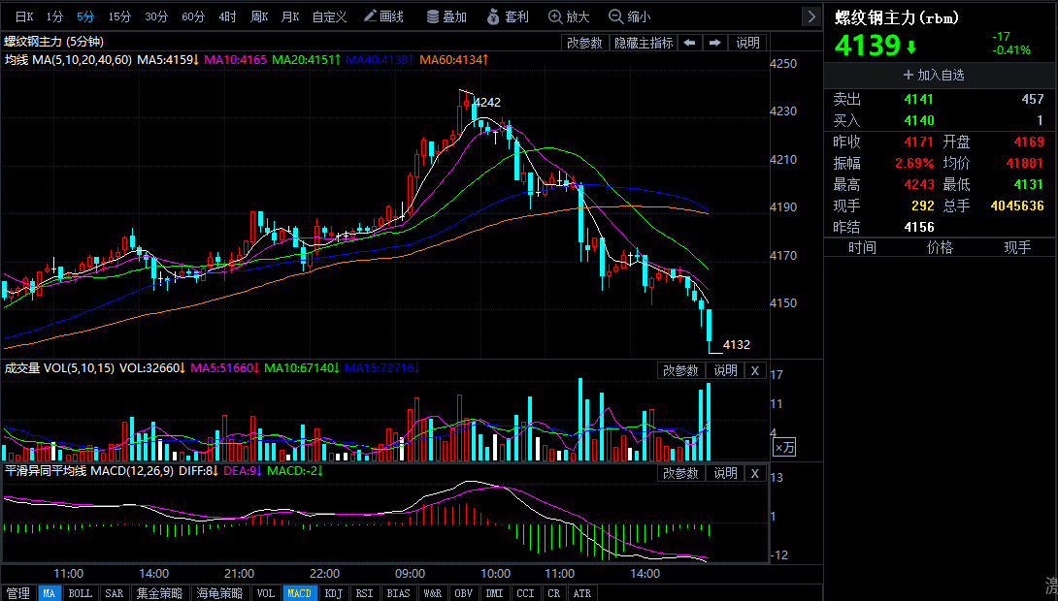The width and height of the screenshot is (1058, 601).
Task: Zoom in with the 放大 magnifier
Action: [x=568, y=16]
